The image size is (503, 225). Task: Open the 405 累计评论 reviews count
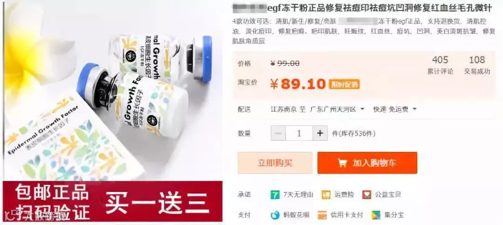pos(440,65)
